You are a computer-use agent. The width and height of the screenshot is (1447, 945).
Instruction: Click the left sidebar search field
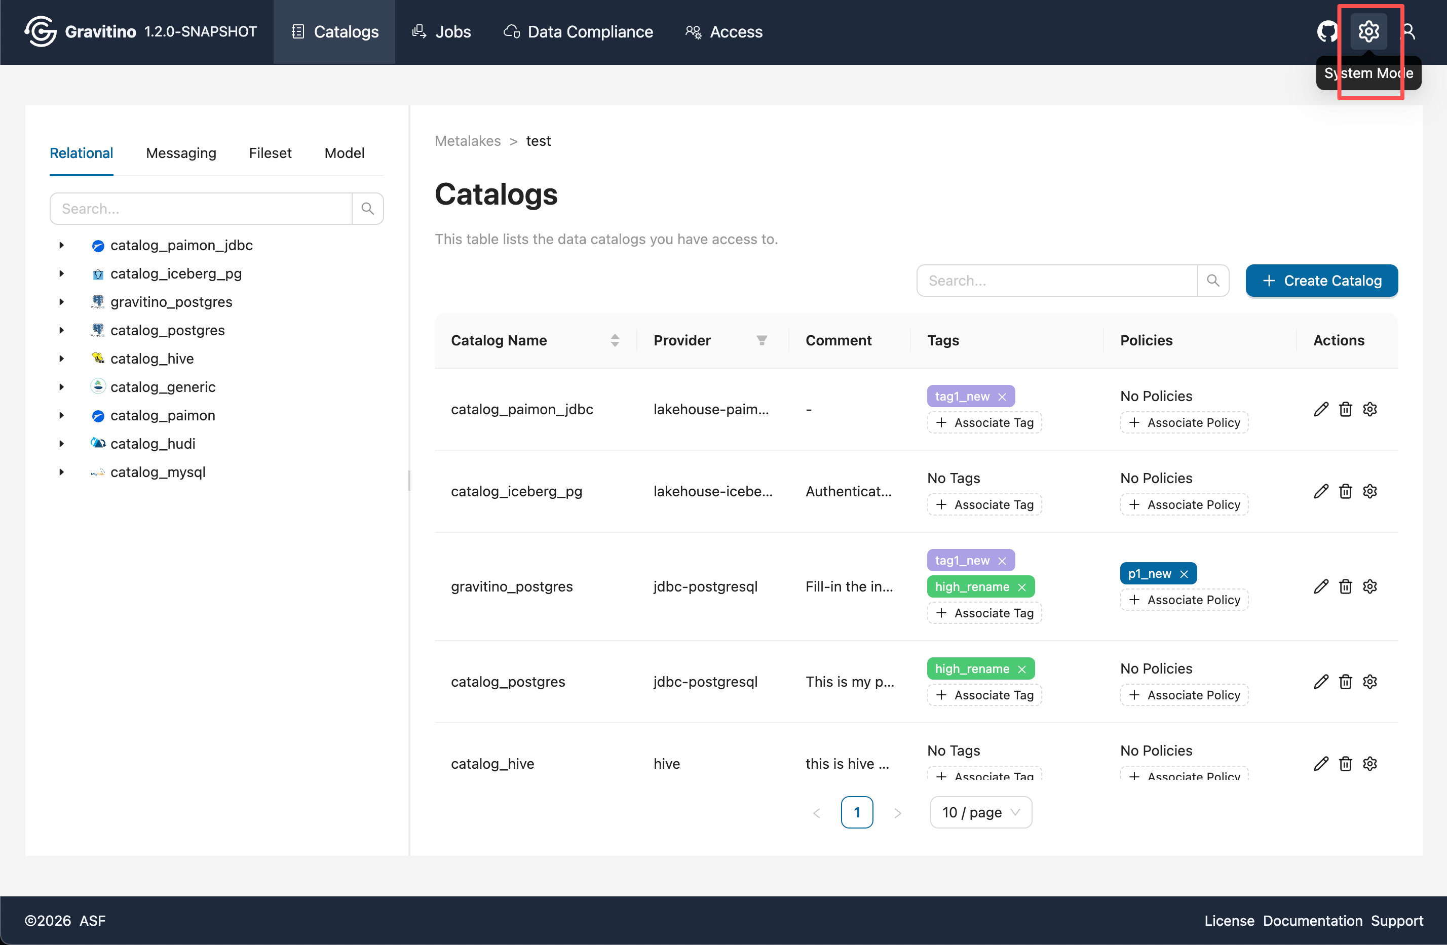[201, 209]
